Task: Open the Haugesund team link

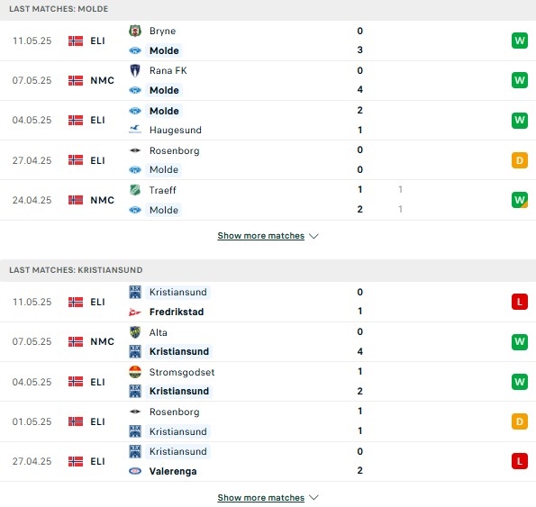Action: click(176, 131)
